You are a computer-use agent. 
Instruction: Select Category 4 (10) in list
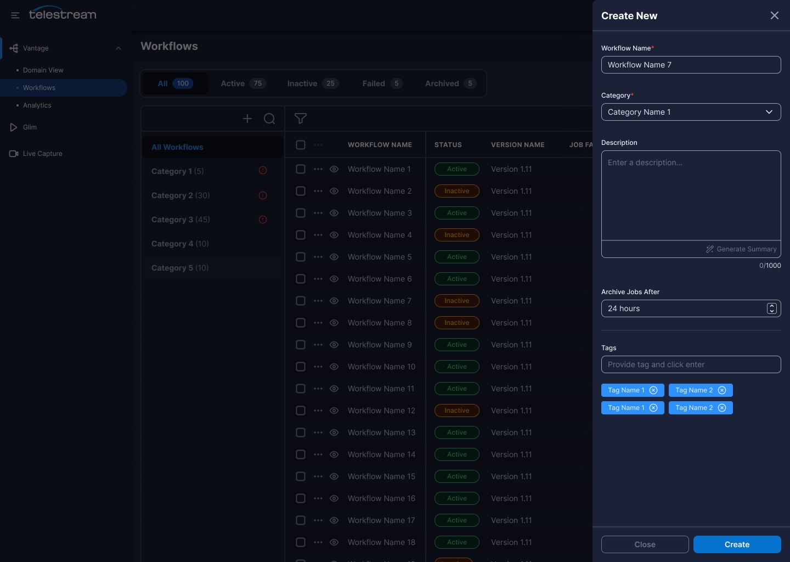[213, 244]
